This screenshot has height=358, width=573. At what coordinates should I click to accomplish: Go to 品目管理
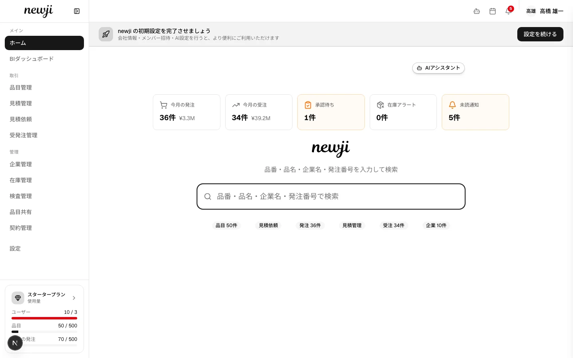[44, 88]
